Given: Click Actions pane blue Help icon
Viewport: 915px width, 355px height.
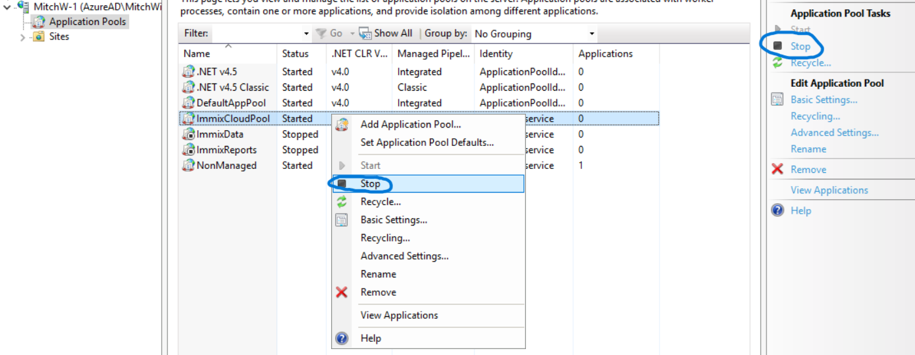Looking at the screenshot, I should tap(777, 211).
